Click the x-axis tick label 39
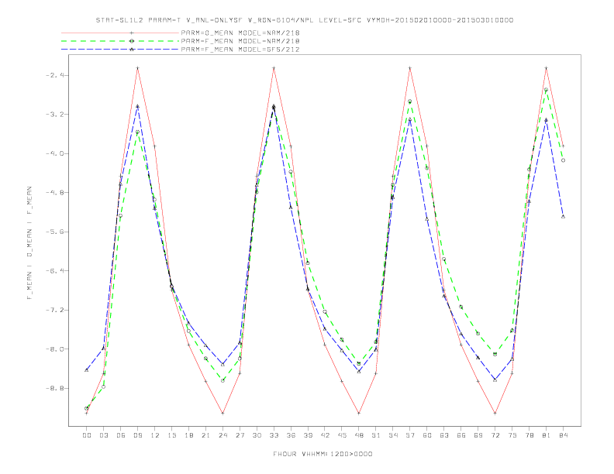This screenshot has height=474, width=614. (308, 435)
